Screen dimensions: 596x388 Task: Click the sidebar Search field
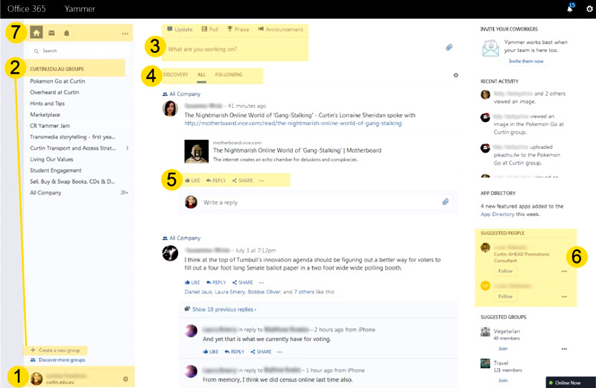pos(79,51)
